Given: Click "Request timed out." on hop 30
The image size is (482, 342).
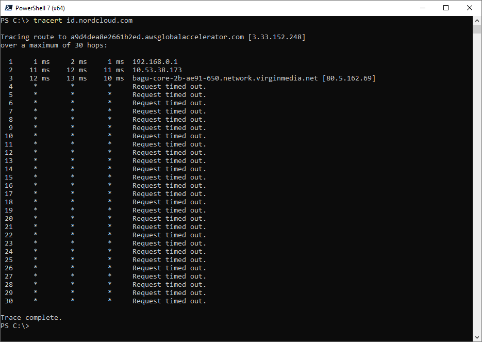Looking at the screenshot, I should (169, 301).
